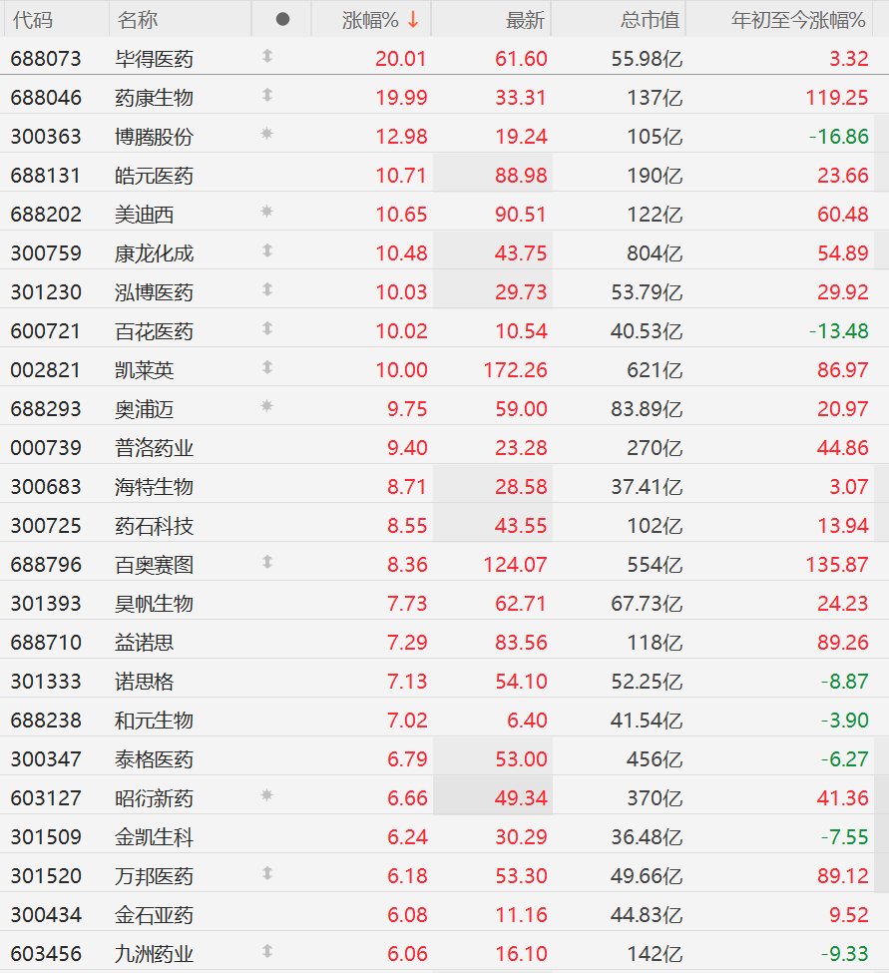The image size is (889, 973).
Task: Click the marker icon in 药康生物 row
Action: pyautogui.click(x=267, y=95)
